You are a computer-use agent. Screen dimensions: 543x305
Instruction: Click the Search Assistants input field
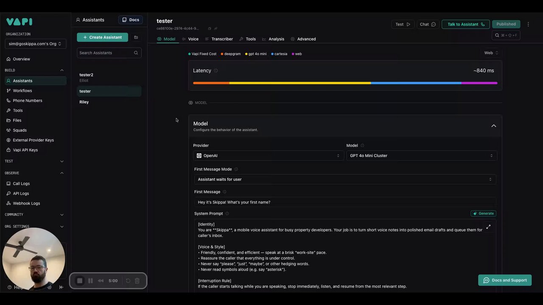(x=106, y=53)
